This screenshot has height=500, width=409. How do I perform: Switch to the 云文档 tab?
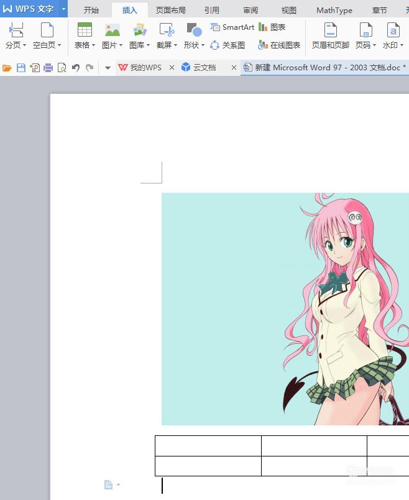coord(200,68)
